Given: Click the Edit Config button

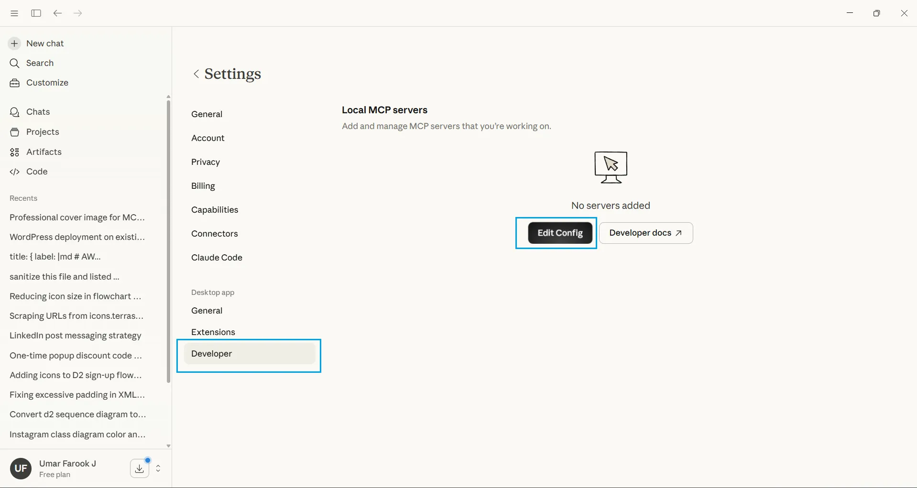Looking at the screenshot, I should (560, 233).
